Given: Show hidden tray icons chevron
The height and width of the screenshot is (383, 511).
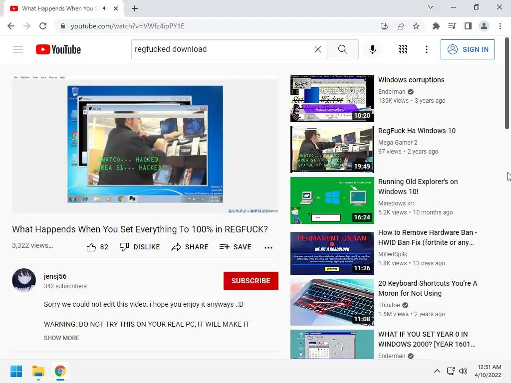Looking at the screenshot, I should coord(437,371).
